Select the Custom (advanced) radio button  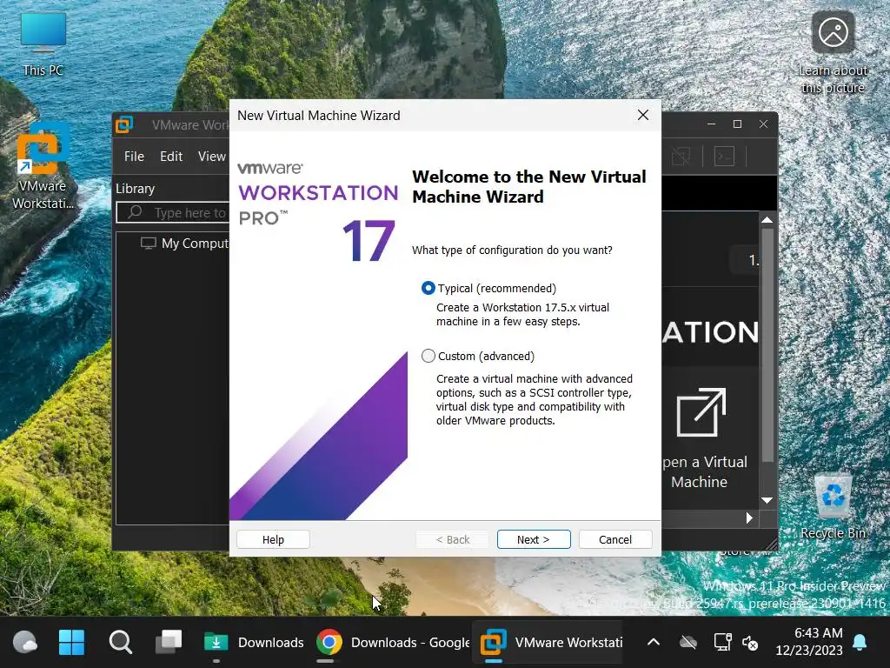[x=428, y=356]
